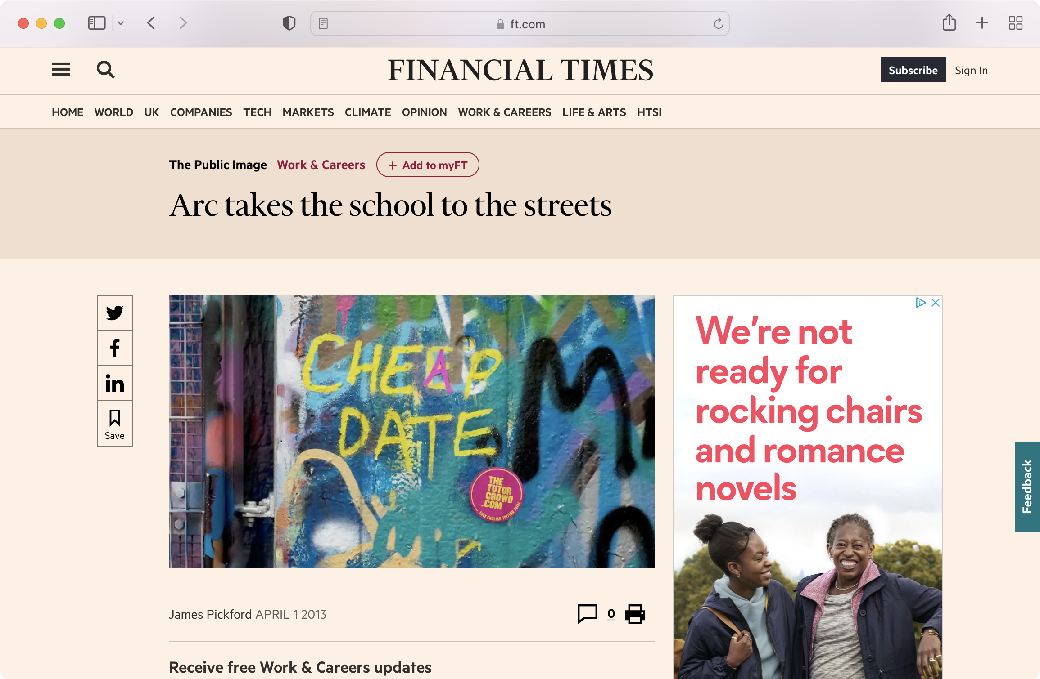Show Safari tab overview grid
Image resolution: width=1040 pixels, height=679 pixels.
point(1015,23)
